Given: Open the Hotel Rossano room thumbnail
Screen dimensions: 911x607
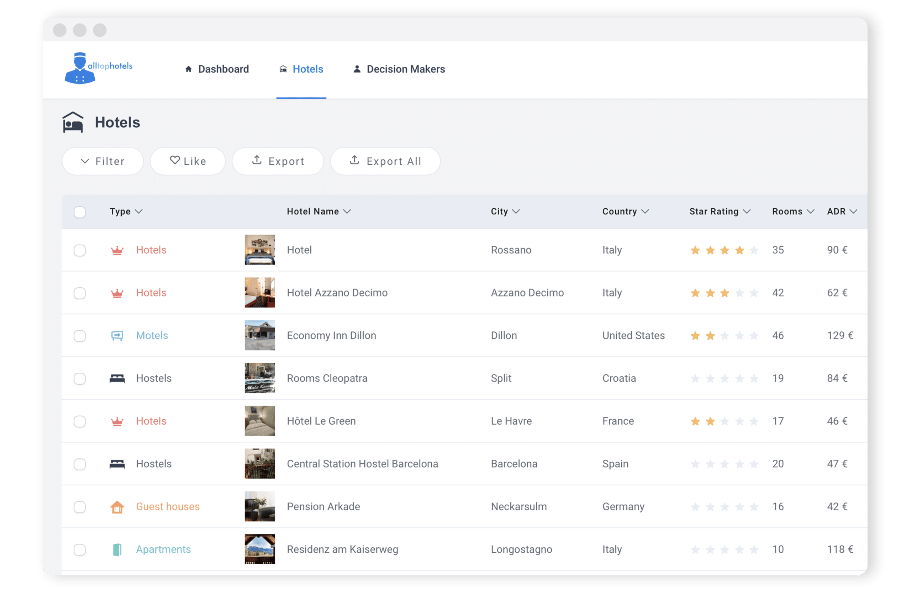Looking at the screenshot, I should [260, 250].
